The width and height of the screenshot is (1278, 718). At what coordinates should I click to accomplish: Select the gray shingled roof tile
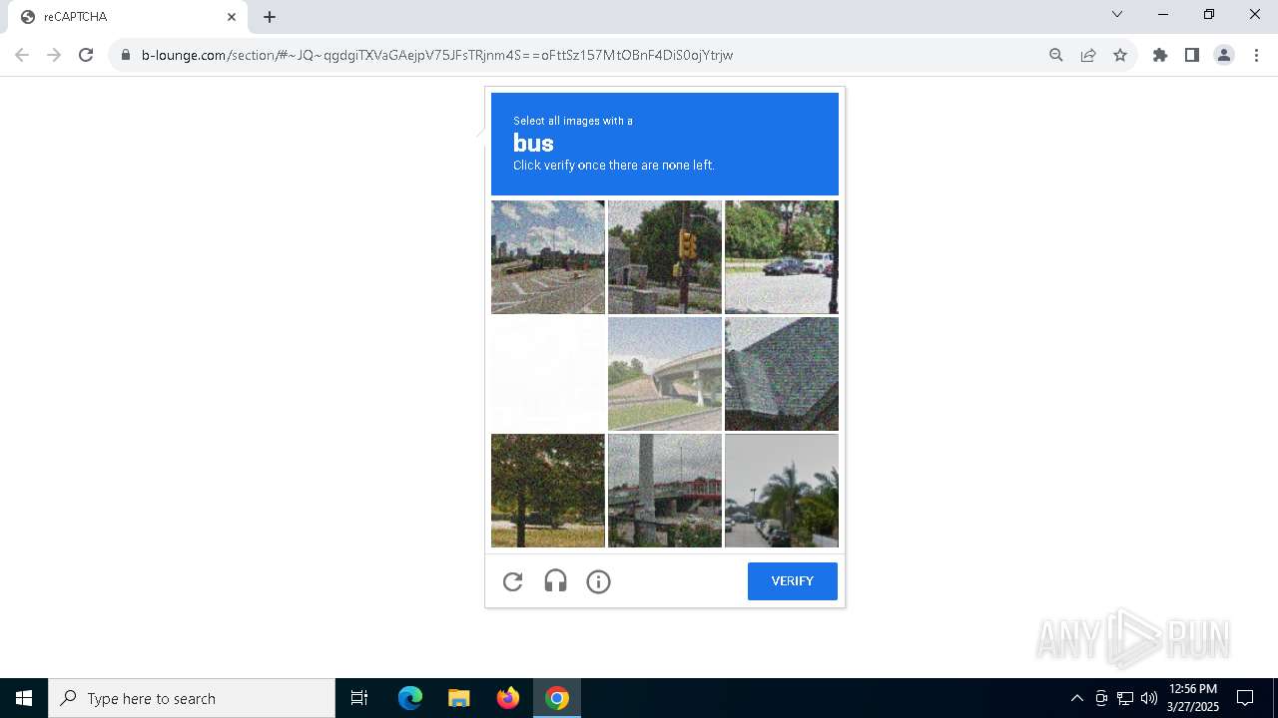point(782,374)
